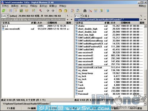Toggle the directory tree view button

[x=27, y=11]
